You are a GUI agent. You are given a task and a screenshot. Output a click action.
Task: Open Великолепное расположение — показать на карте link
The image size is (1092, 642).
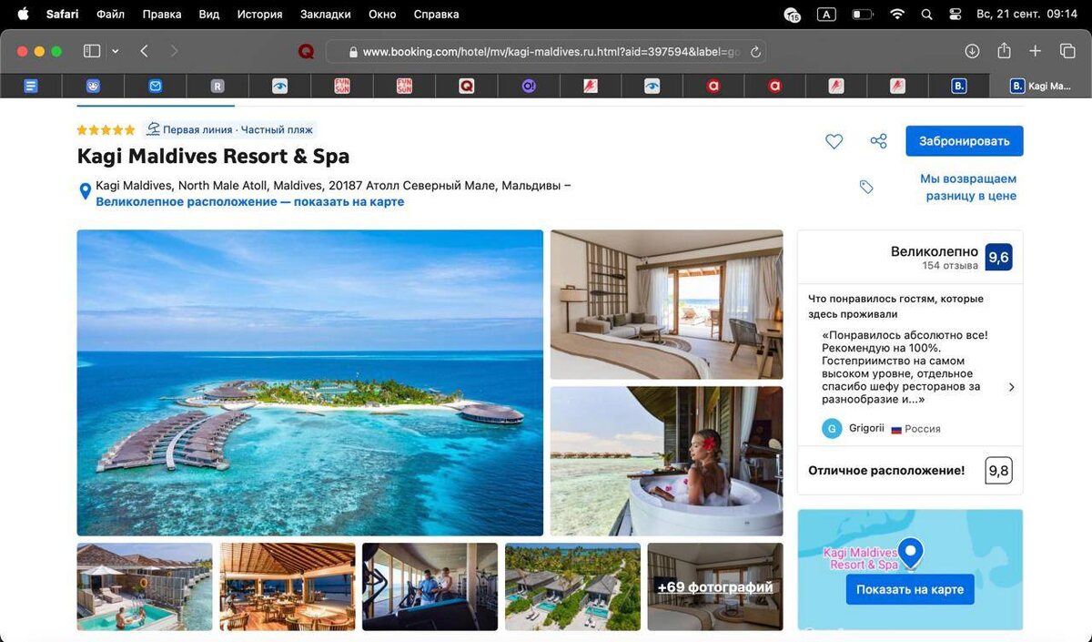pyautogui.click(x=250, y=201)
